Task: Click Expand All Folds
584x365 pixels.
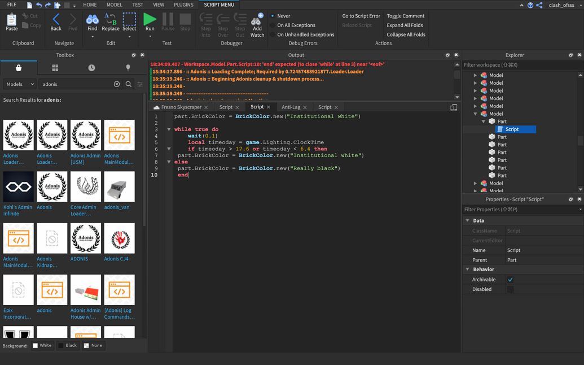Action: [x=405, y=25]
